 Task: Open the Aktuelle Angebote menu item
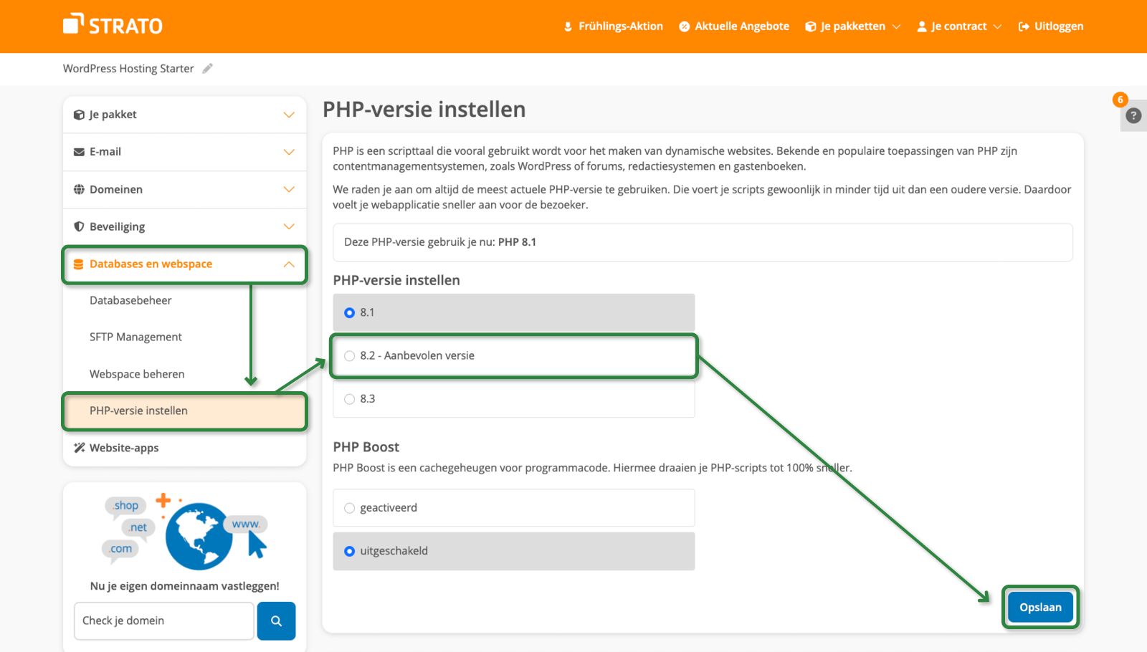point(741,26)
